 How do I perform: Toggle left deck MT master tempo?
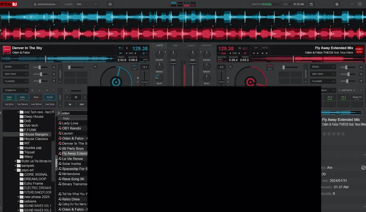(120, 53)
